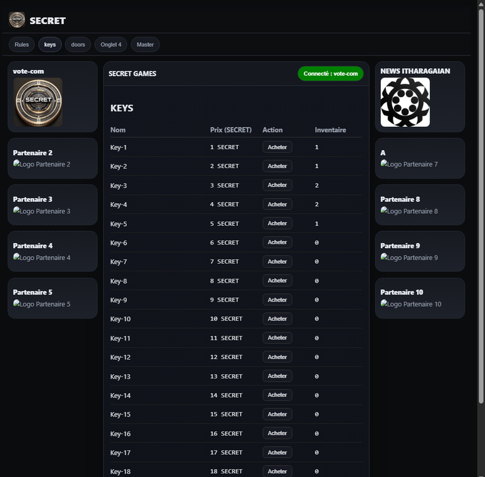Buy Key-5 using Acheter
The image size is (485, 477).
click(x=277, y=223)
